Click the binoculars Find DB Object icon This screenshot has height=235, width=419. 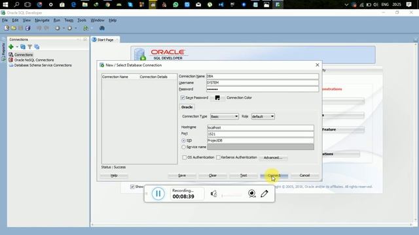pos(102,28)
